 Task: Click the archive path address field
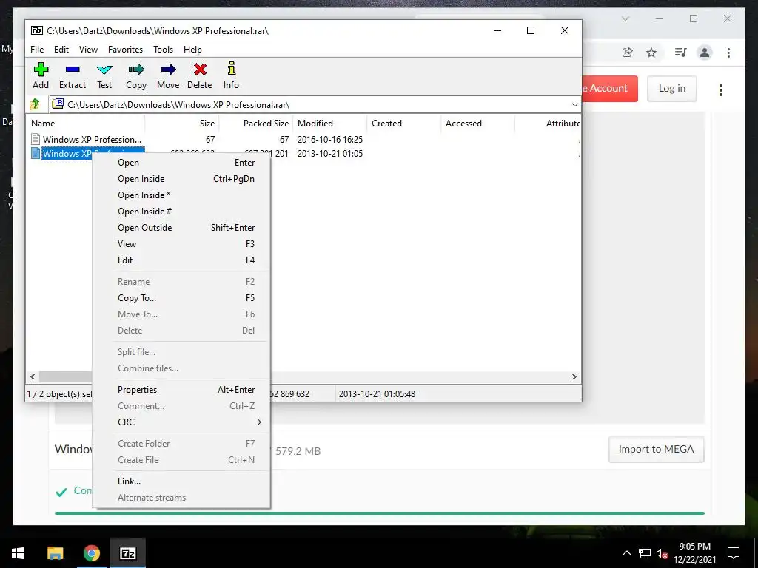coord(315,105)
